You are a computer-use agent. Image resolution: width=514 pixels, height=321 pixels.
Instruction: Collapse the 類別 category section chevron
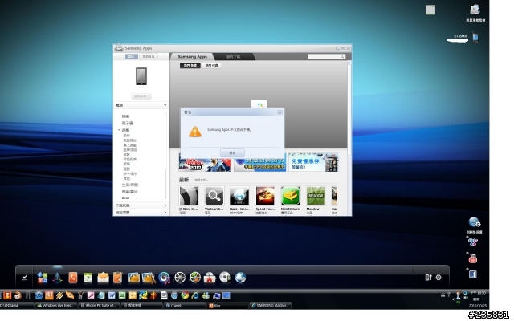tap(165, 105)
